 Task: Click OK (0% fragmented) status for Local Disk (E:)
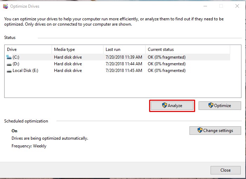pyautogui.click(x=167, y=71)
